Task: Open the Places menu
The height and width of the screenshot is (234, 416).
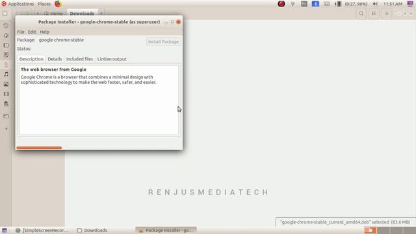Action: tap(44, 4)
